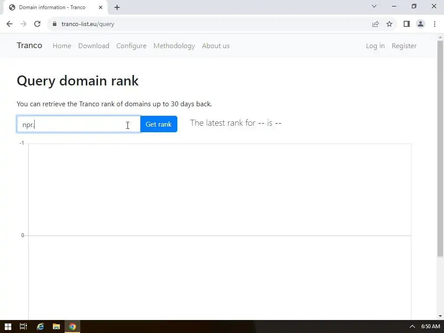Focus the domain input containing npr.

79,124
